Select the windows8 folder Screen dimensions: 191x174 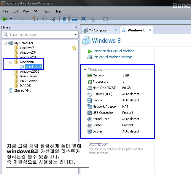[27, 62]
